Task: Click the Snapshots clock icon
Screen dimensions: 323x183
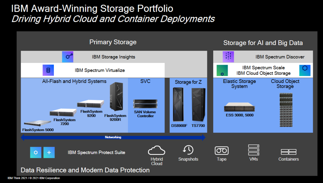Action: tap(188, 150)
